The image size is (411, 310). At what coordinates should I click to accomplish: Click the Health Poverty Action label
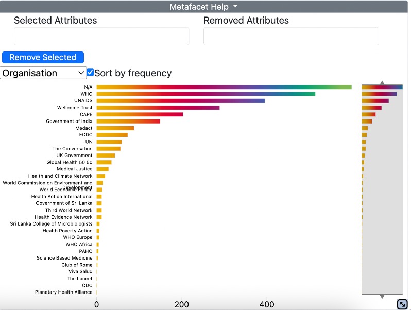point(67,231)
